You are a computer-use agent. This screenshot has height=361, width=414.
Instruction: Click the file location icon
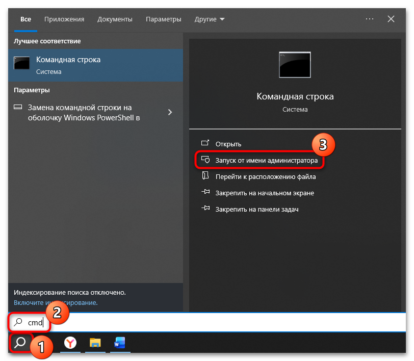[x=205, y=175]
